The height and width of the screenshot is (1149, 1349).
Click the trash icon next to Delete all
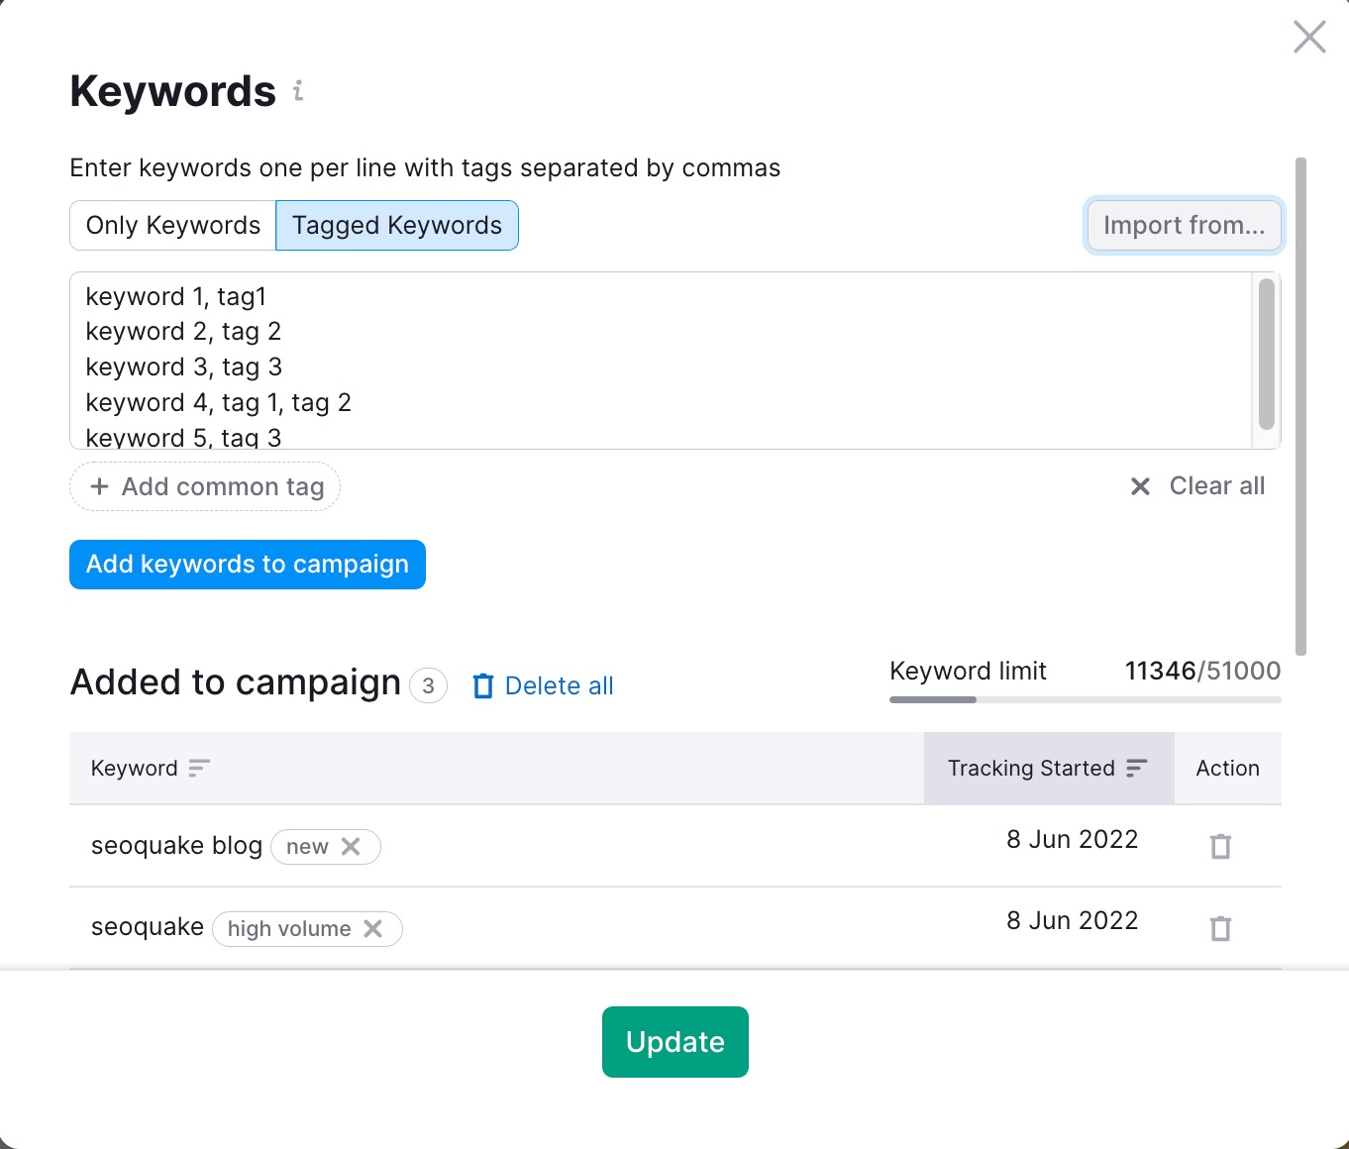click(482, 685)
